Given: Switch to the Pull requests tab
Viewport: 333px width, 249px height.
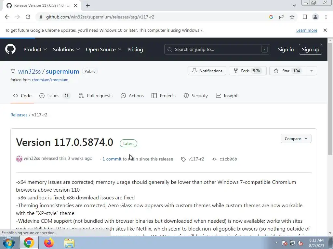Looking at the screenshot, I should coord(96,96).
